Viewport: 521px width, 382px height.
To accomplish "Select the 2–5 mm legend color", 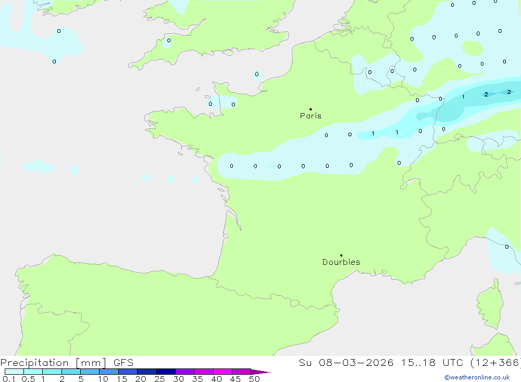I will click(71, 372).
